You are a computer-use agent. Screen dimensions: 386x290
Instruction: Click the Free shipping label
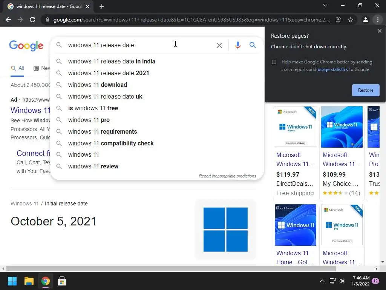295,193
